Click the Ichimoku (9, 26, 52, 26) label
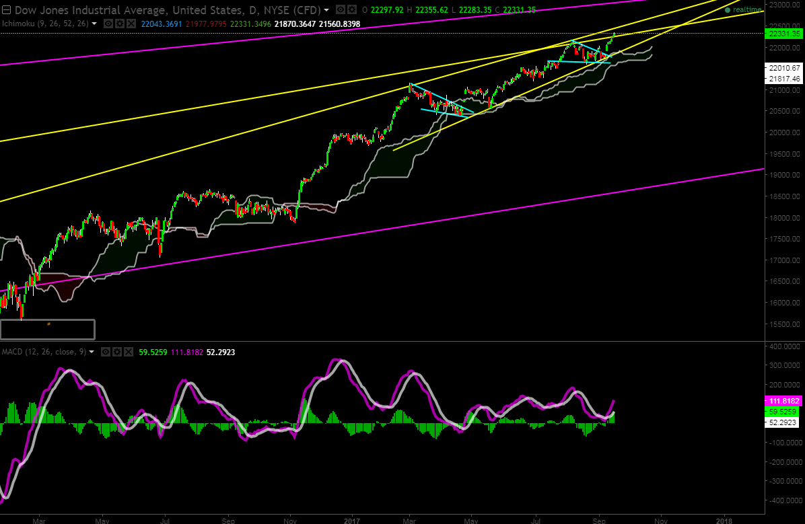 45,24
